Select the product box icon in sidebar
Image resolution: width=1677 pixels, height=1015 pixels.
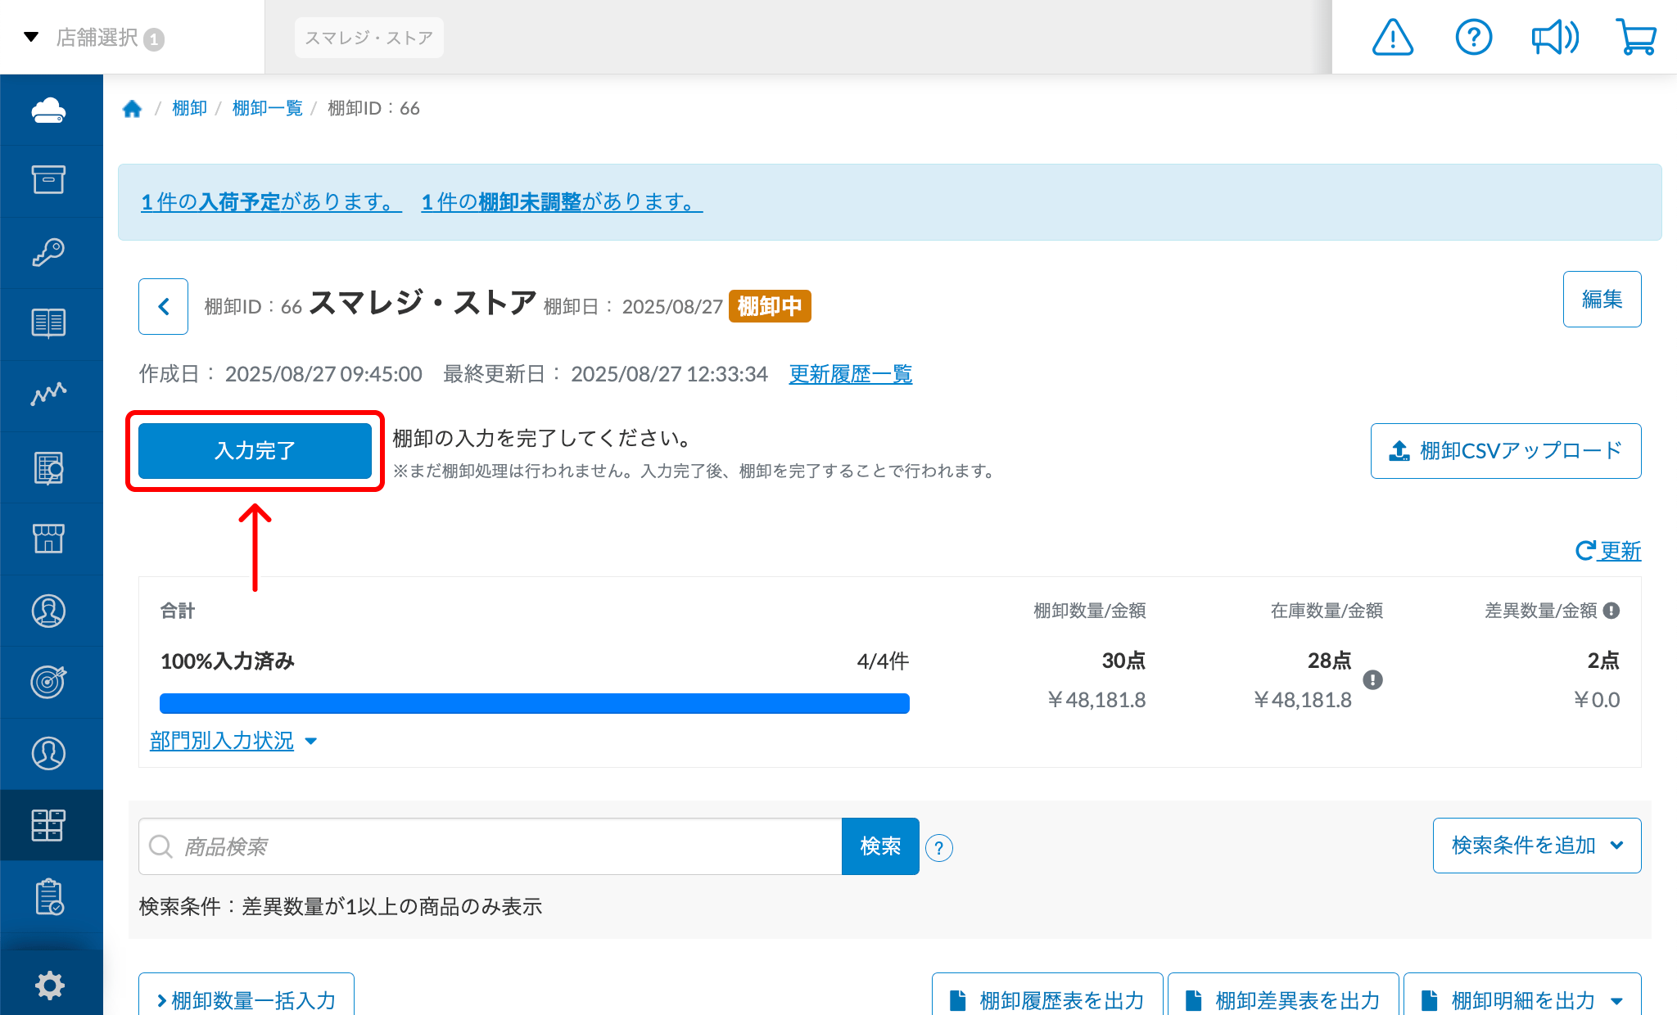tap(51, 180)
